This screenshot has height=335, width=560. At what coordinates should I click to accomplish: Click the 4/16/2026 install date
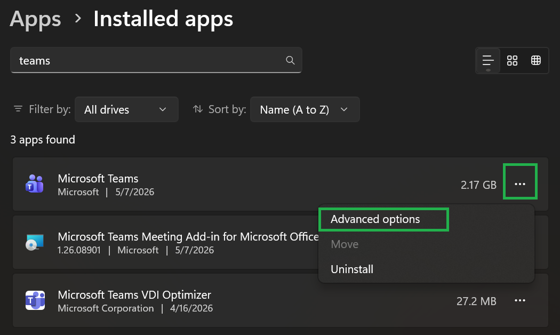[x=191, y=308]
